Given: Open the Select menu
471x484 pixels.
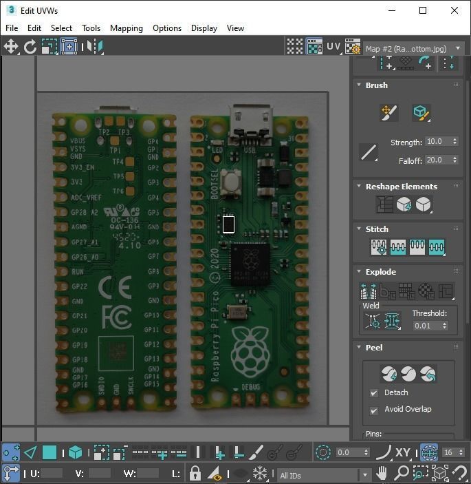Looking at the screenshot, I should click(61, 28).
